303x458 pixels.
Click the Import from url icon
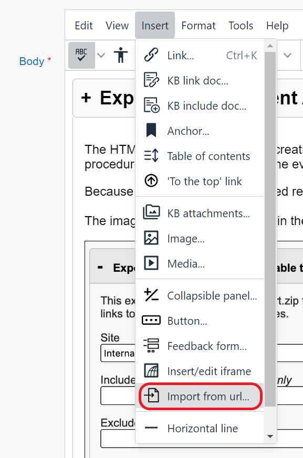(152, 396)
